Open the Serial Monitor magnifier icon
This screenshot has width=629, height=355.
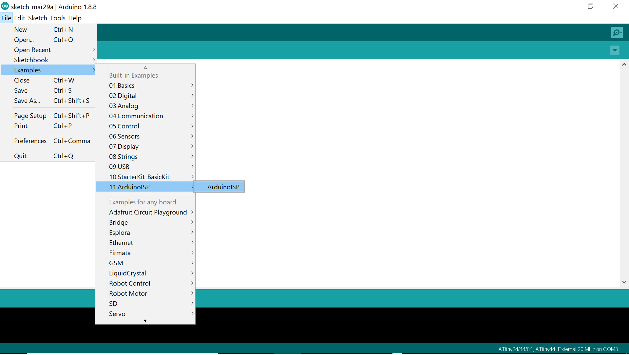coord(617,32)
